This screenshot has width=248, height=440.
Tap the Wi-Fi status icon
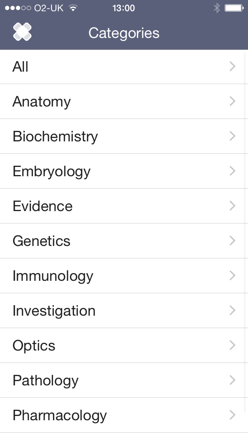72,8
